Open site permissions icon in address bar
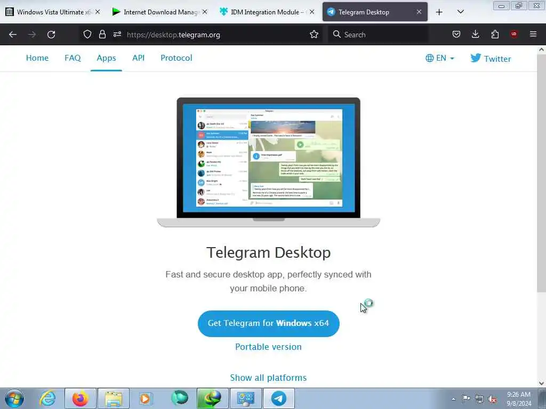Image resolution: width=546 pixels, height=409 pixels. point(117,34)
